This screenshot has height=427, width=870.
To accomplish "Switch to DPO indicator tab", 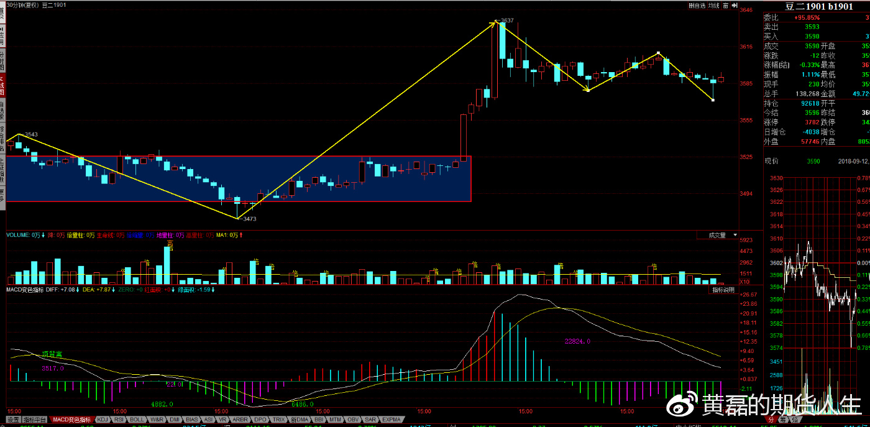I will pyautogui.click(x=260, y=420).
